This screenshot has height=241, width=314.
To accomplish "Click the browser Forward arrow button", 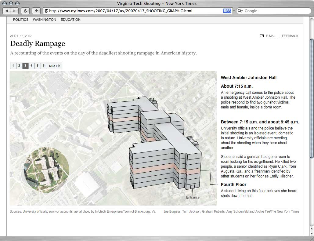I will tap(14, 11).
